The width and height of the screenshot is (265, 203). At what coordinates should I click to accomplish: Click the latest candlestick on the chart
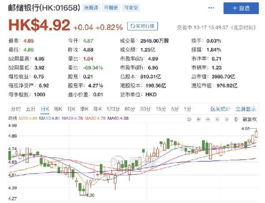click(256, 134)
